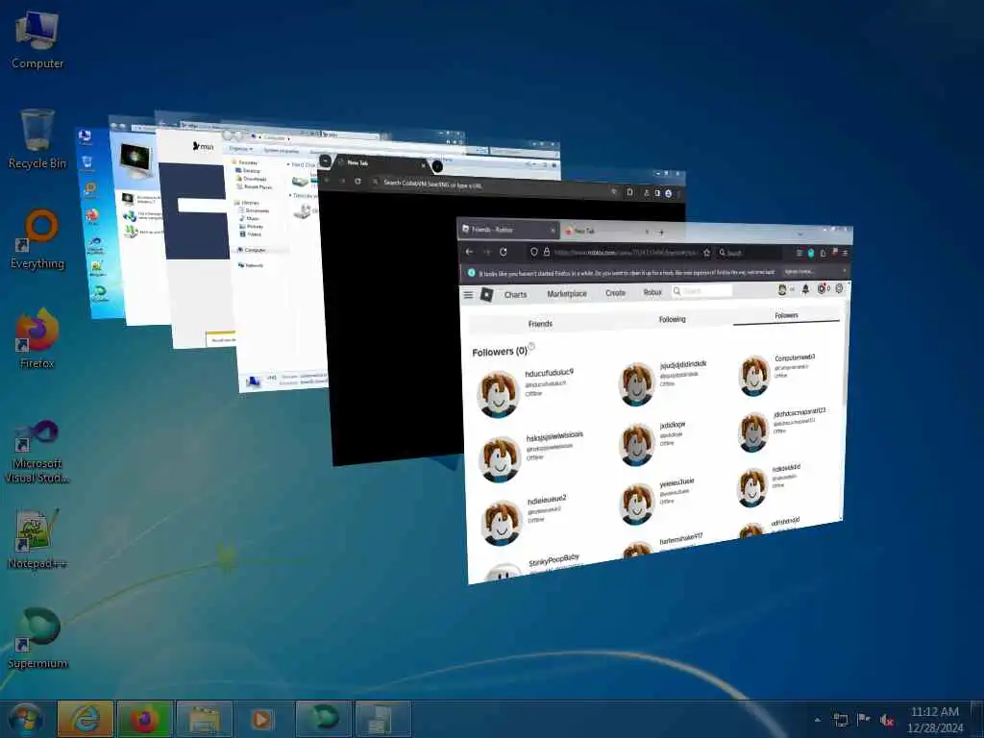
Task: Open Windows Explorer taskbar button
Action: coord(204,719)
